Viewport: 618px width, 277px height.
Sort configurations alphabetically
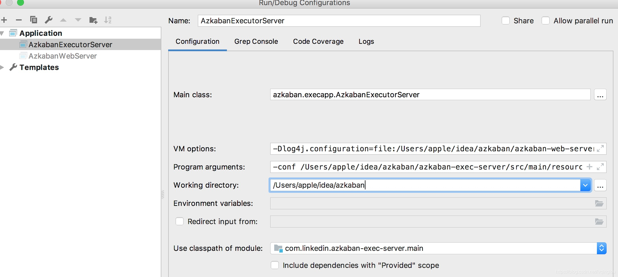click(x=108, y=20)
